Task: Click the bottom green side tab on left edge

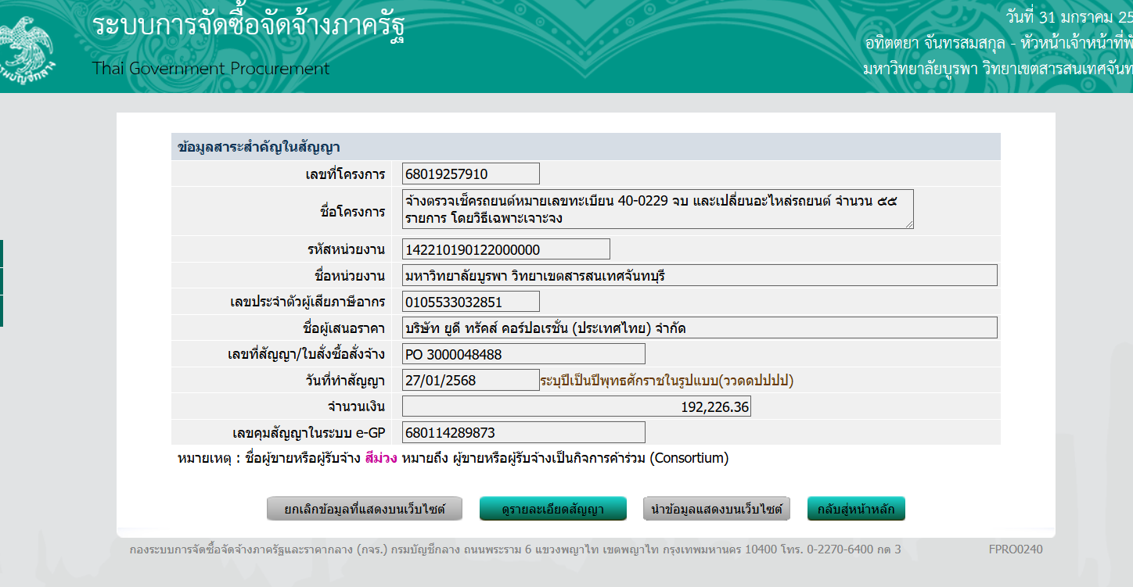Action: [2, 310]
